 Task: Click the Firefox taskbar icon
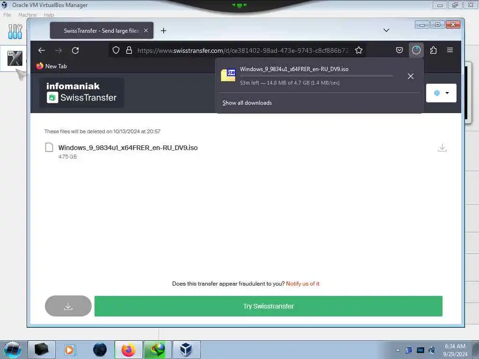pyautogui.click(x=128, y=350)
